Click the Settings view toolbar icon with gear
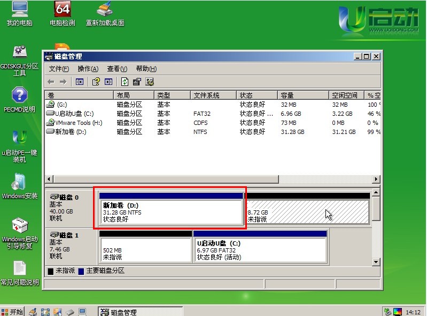 (x=150, y=82)
